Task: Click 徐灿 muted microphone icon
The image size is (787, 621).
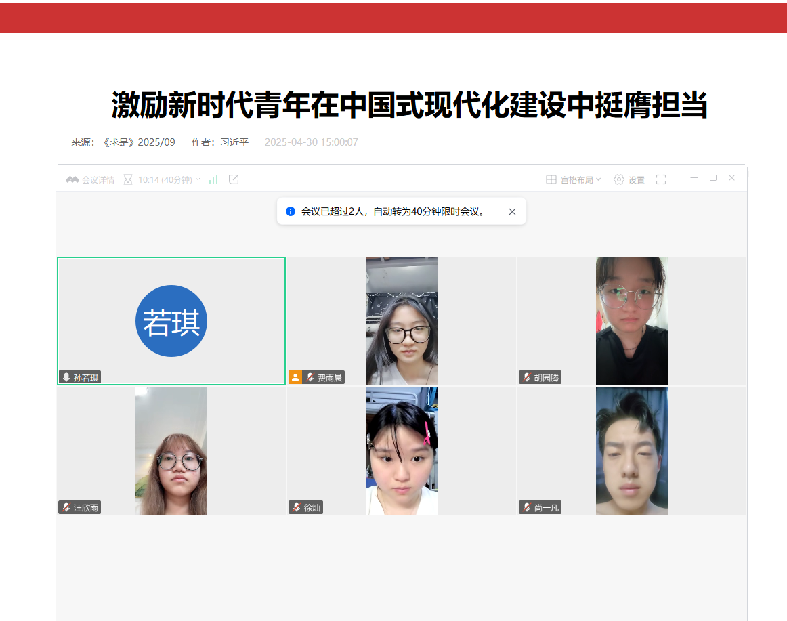Action: click(296, 507)
